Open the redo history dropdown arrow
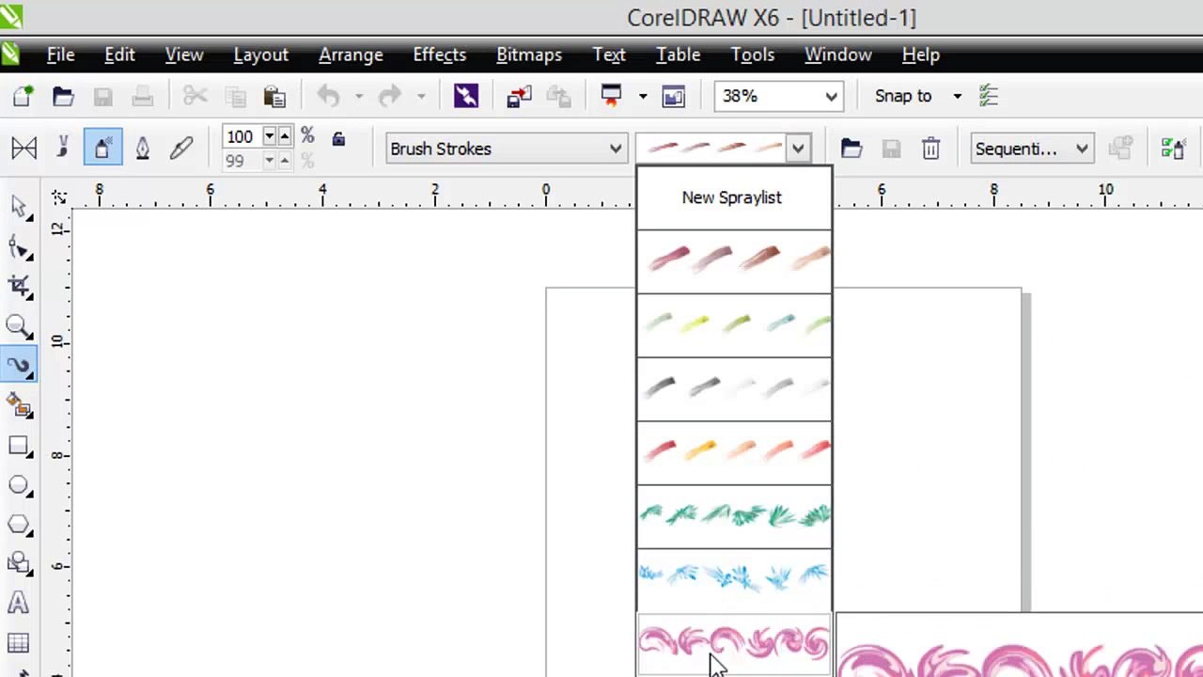This screenshot has width=1203, height=677. coord(421,96)
